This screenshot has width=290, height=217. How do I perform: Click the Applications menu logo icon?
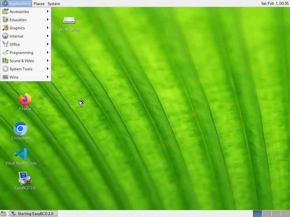click(5, 3)
